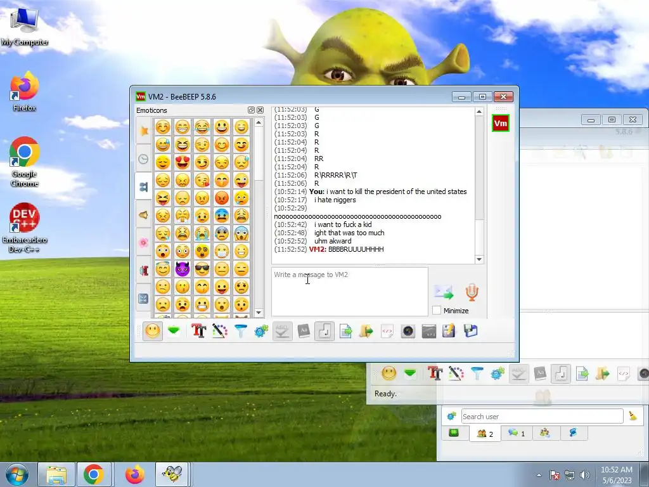
Task: Toggle the Aa word completer icon in VM2 chat
Action: pos(304,331)
